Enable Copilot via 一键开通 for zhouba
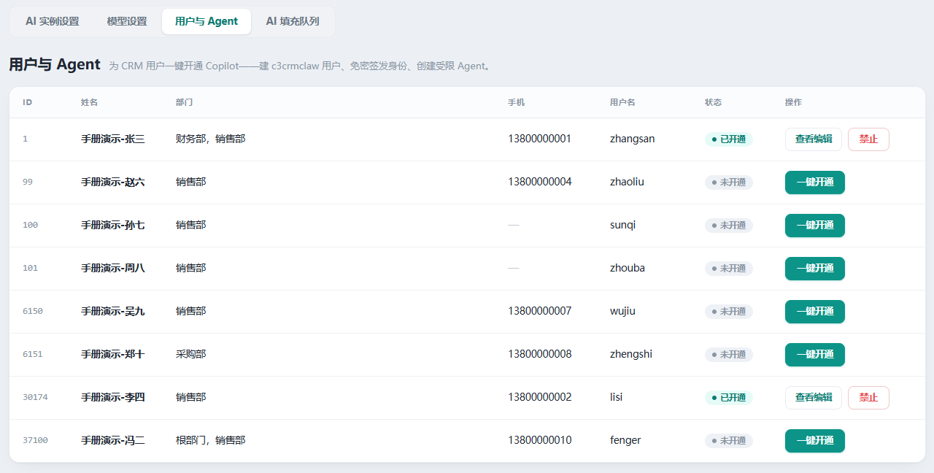The height and width of the screenshot is (473, 934). [815, 269]
